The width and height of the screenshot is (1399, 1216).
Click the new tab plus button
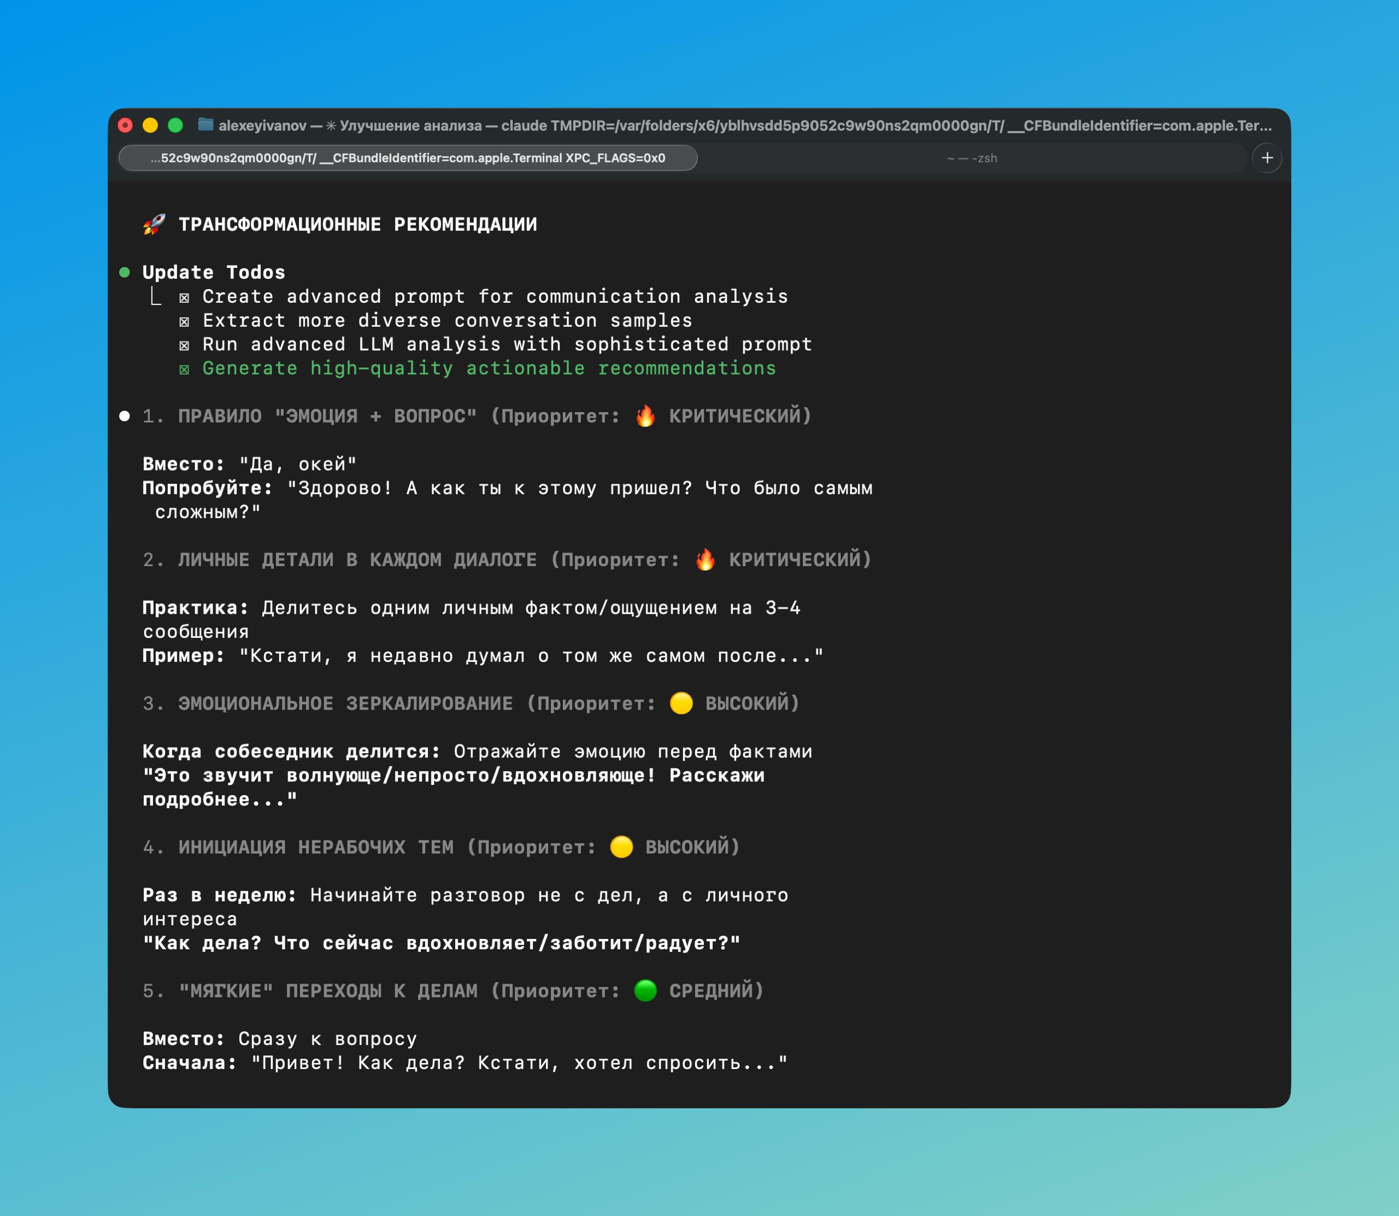click(1266, 158)
